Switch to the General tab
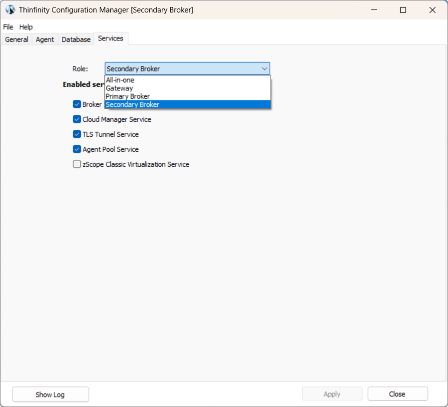Image resolution: width=448 pixels, height=407 pixels. (x=16, y=39)
